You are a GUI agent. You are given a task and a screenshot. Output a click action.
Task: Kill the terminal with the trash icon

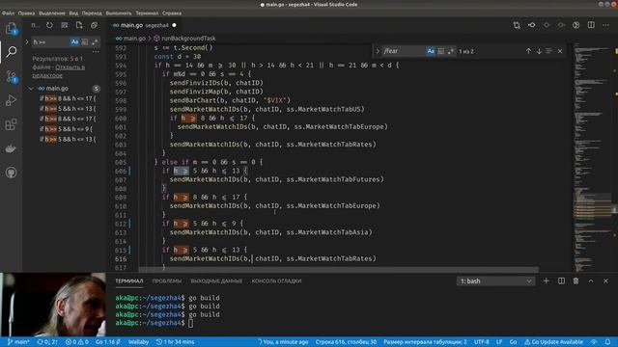click(x=576, y=280)
